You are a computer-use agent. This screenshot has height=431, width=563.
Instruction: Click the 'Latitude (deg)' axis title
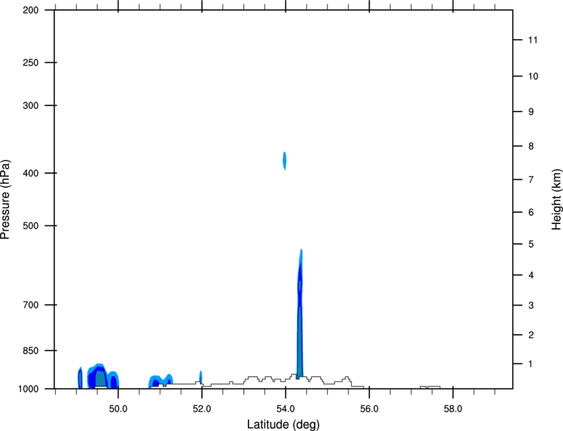pos(283,424)
